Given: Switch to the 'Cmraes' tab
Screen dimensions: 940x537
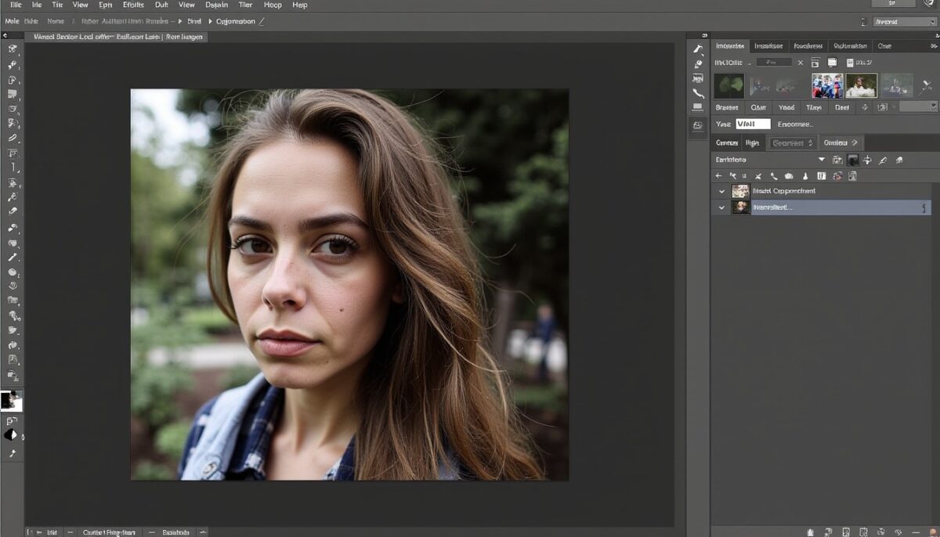Looking at the screenshot, I should (x=726, y=142).
